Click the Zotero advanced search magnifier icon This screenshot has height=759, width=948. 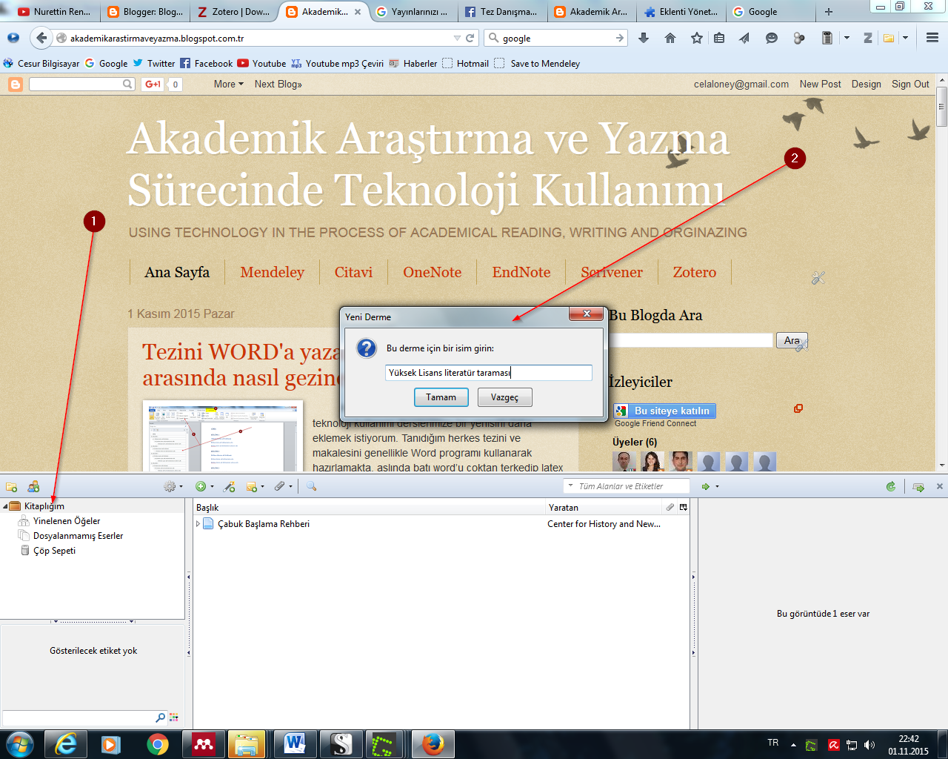[312, 487]
